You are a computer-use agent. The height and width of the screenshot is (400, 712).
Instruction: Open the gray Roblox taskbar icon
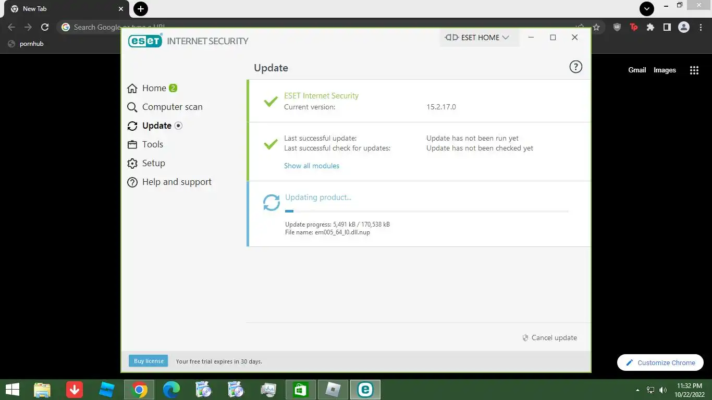point(333,390)
